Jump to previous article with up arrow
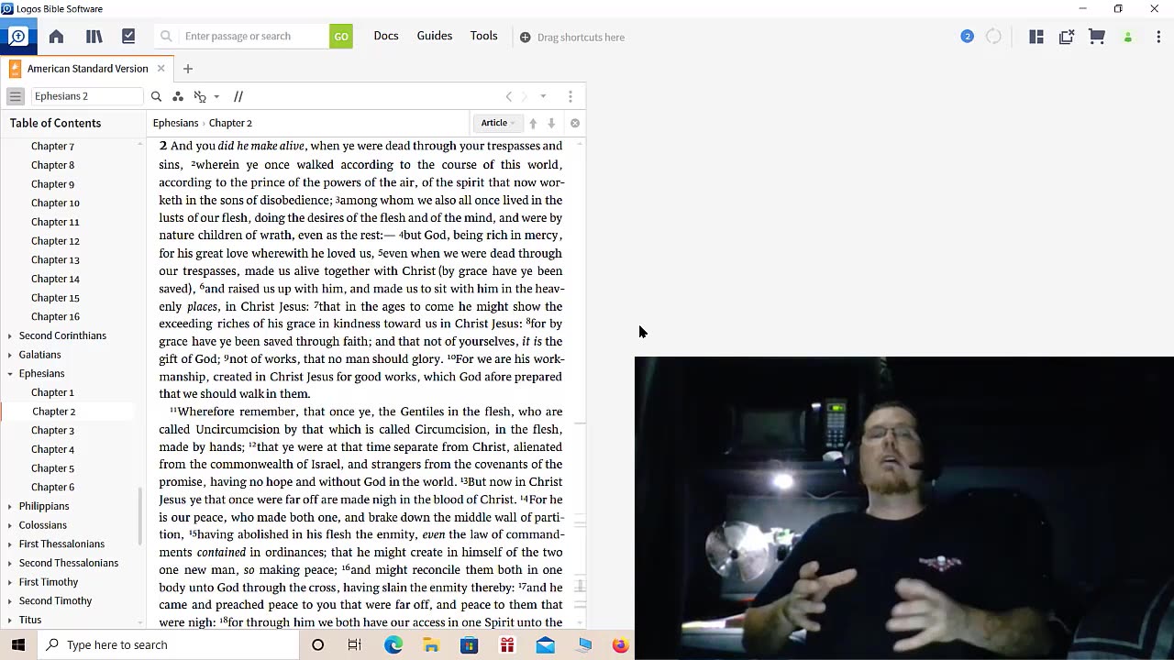This screenshot has height=660, width=1174. pyautogui.click(x=533, y=123)
